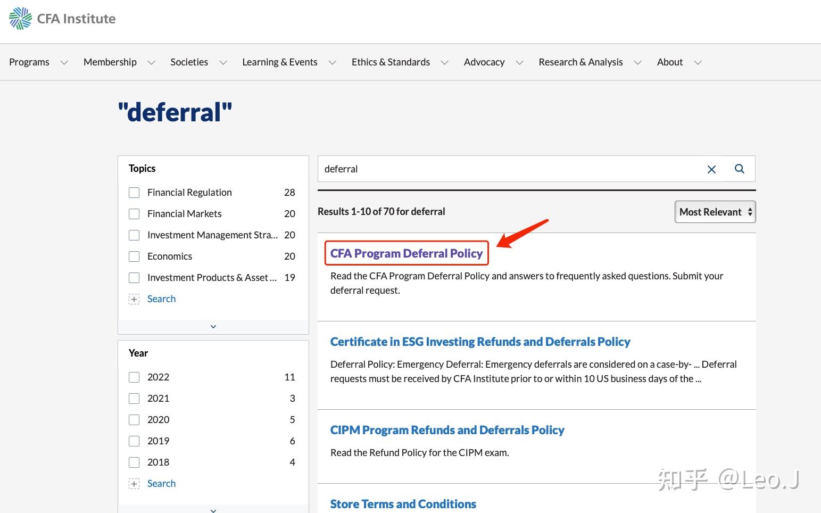Click the Topics panel heading
The height and width of the screenshot is (513, 821).
click(142, 169)
